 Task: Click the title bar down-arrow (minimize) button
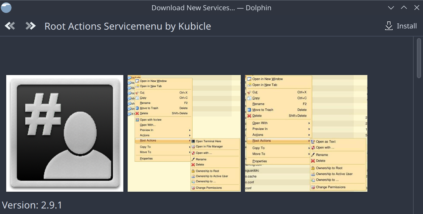[x=391, y=8]
